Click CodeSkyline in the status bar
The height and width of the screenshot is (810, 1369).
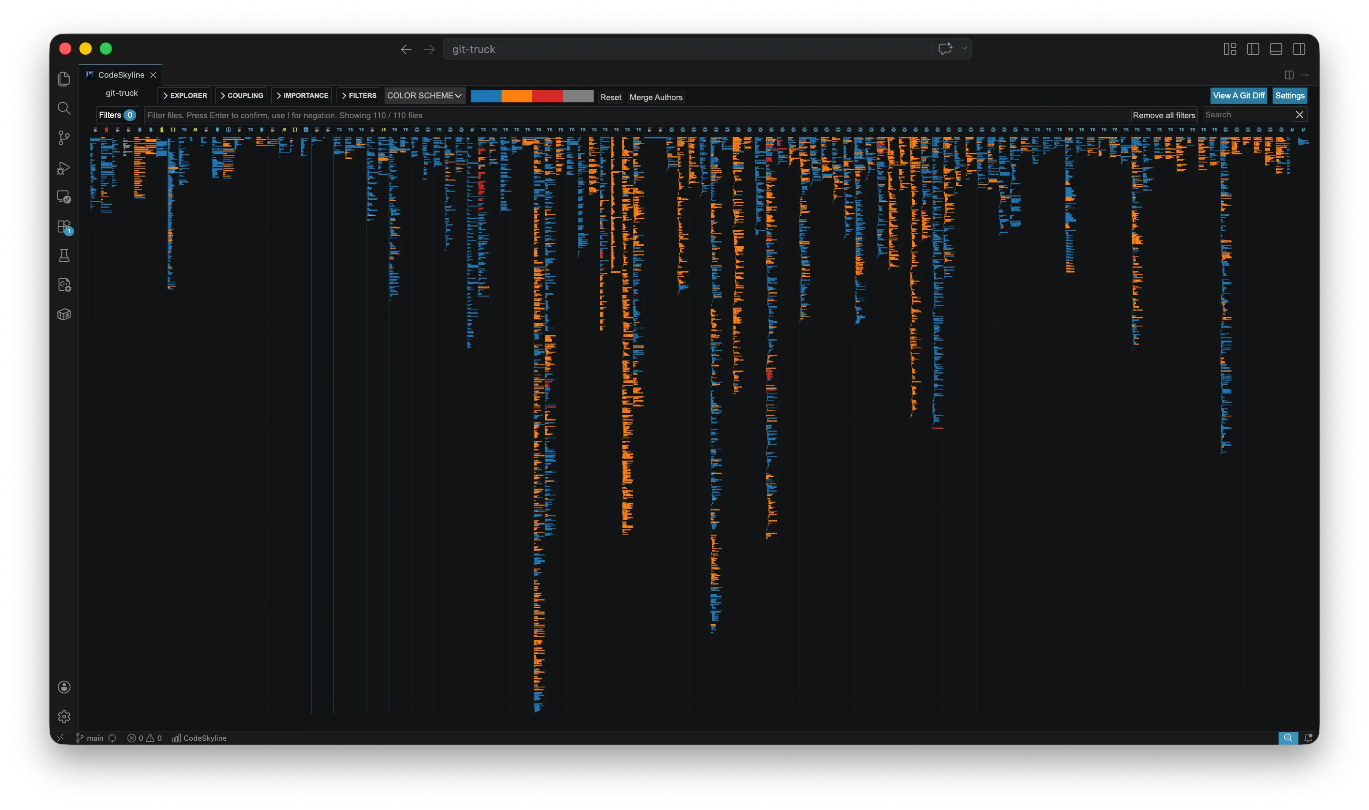point(199,738)
